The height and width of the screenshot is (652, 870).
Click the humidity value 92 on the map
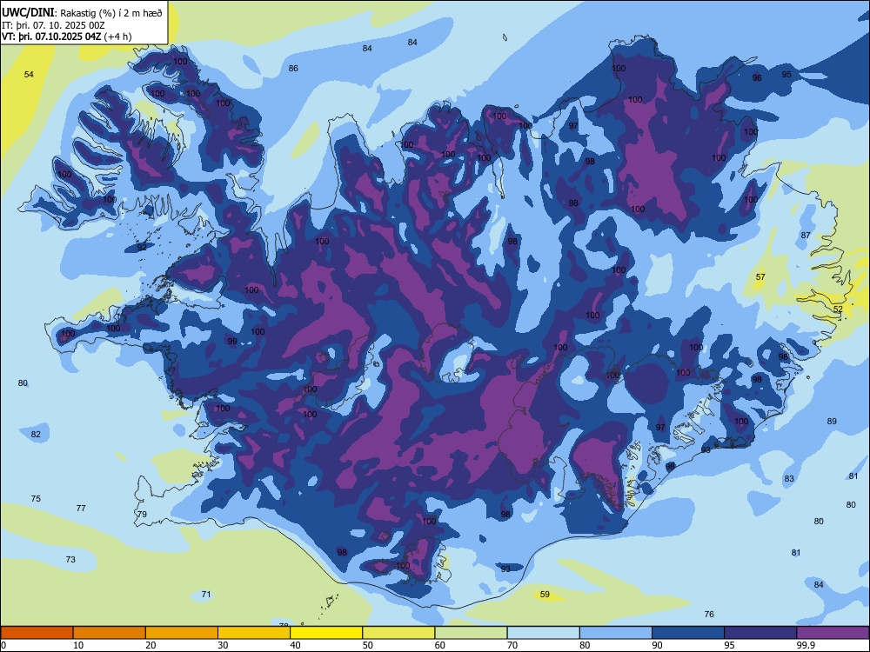tap(142, 247)
